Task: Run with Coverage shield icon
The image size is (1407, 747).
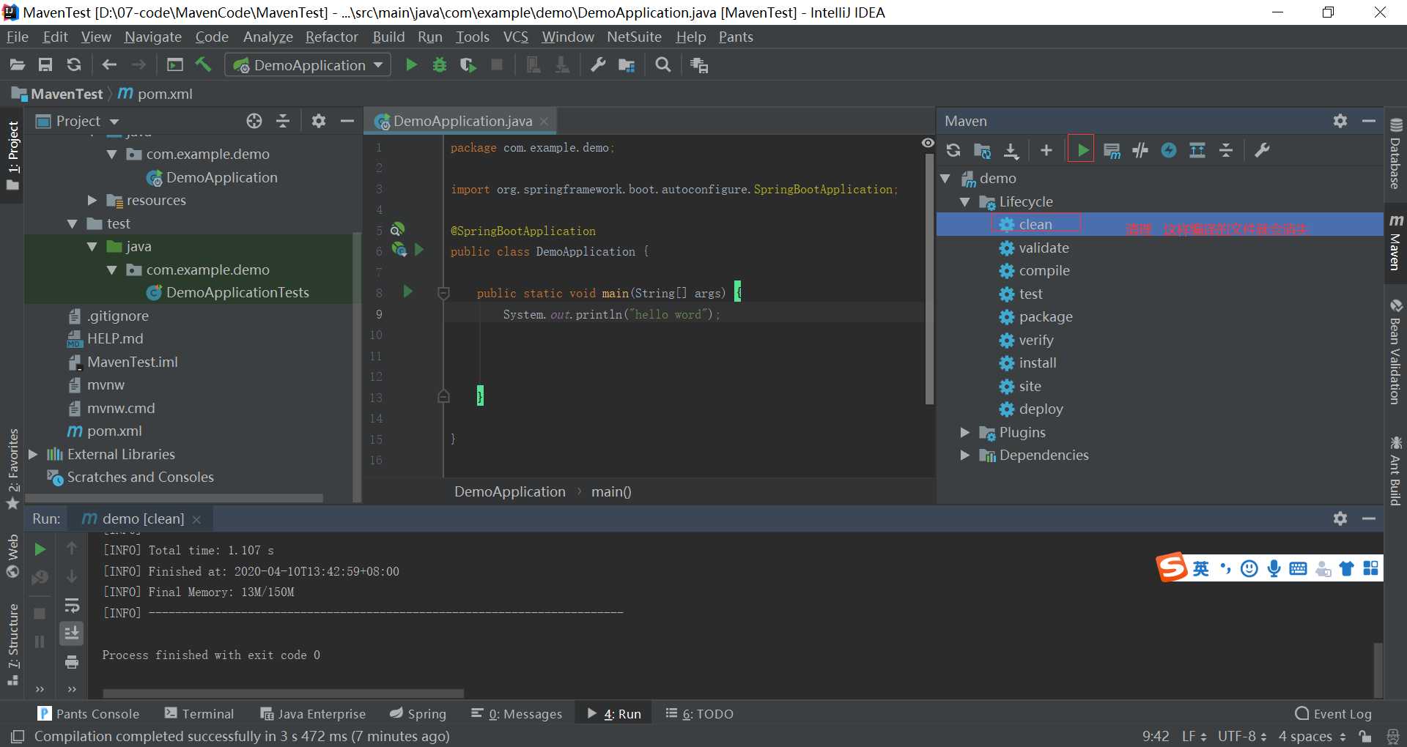Action: pyautogui.click(x=468, y=65)
